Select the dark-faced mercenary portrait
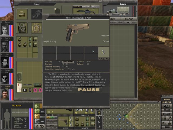Viewport: 173px width, 130px height. pyautogui.click(x=5, y=47)
